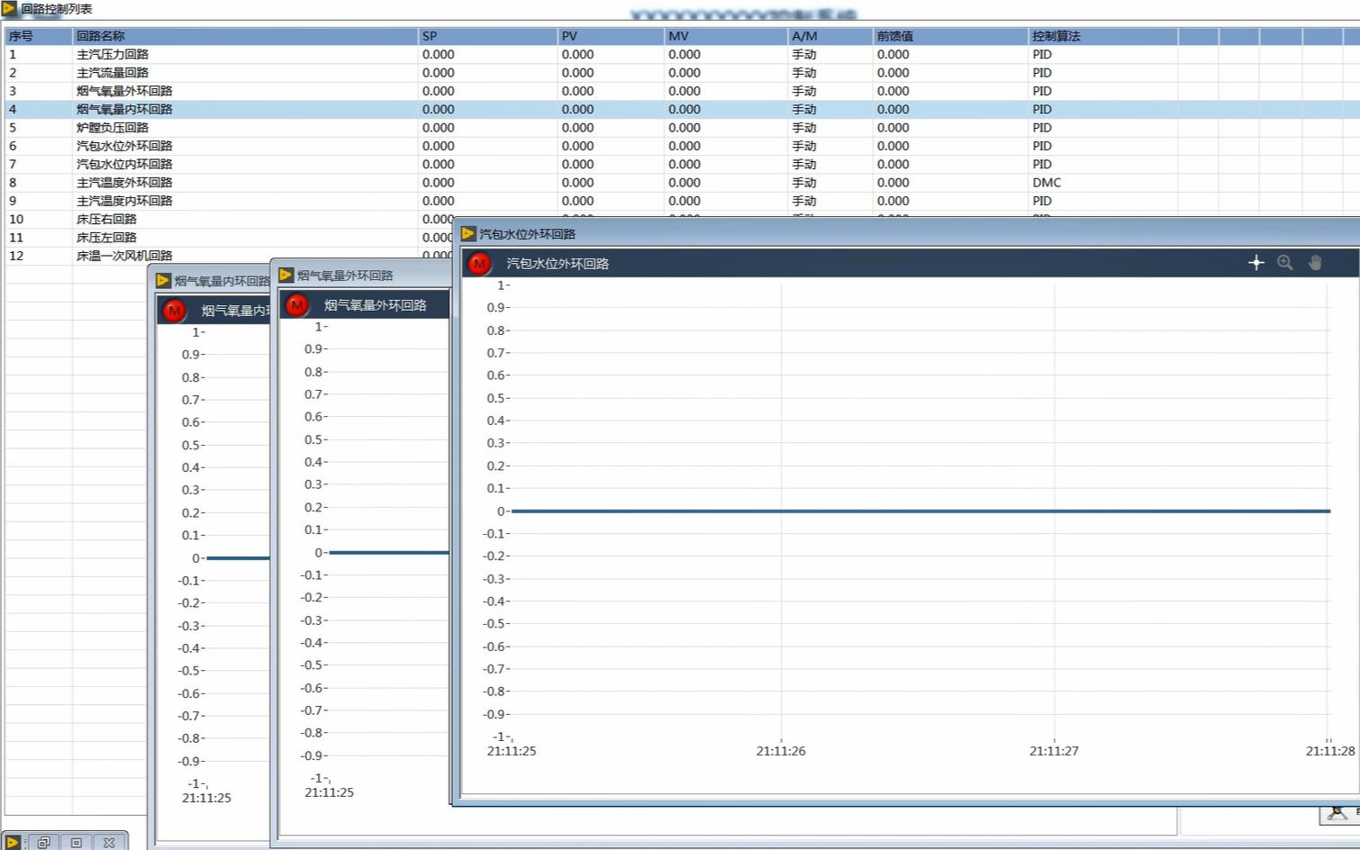Click the 控制算法 column header
Image resolution: width=1360 pixels, height=850 pixels.
(1103, 36)
